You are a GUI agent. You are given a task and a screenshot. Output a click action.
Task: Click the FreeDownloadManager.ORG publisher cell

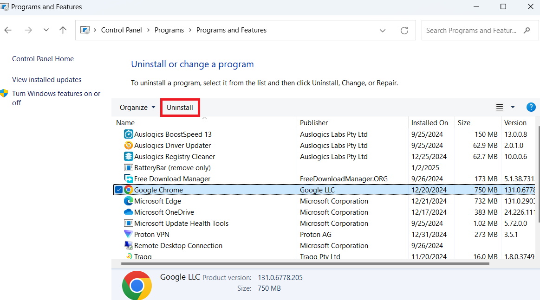coord(344,179)
